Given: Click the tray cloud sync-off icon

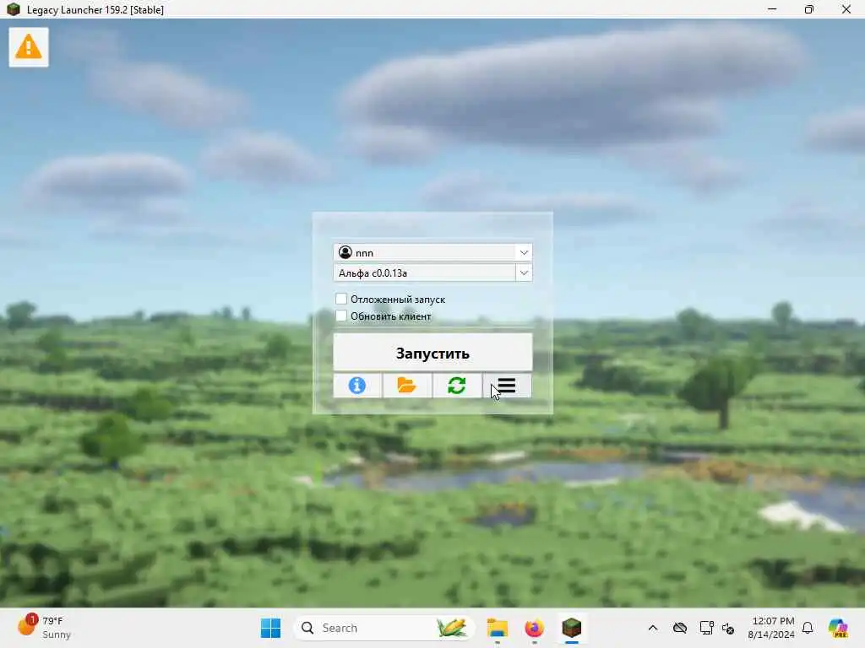Looking at the screenshot, I should tap(680, 628).
